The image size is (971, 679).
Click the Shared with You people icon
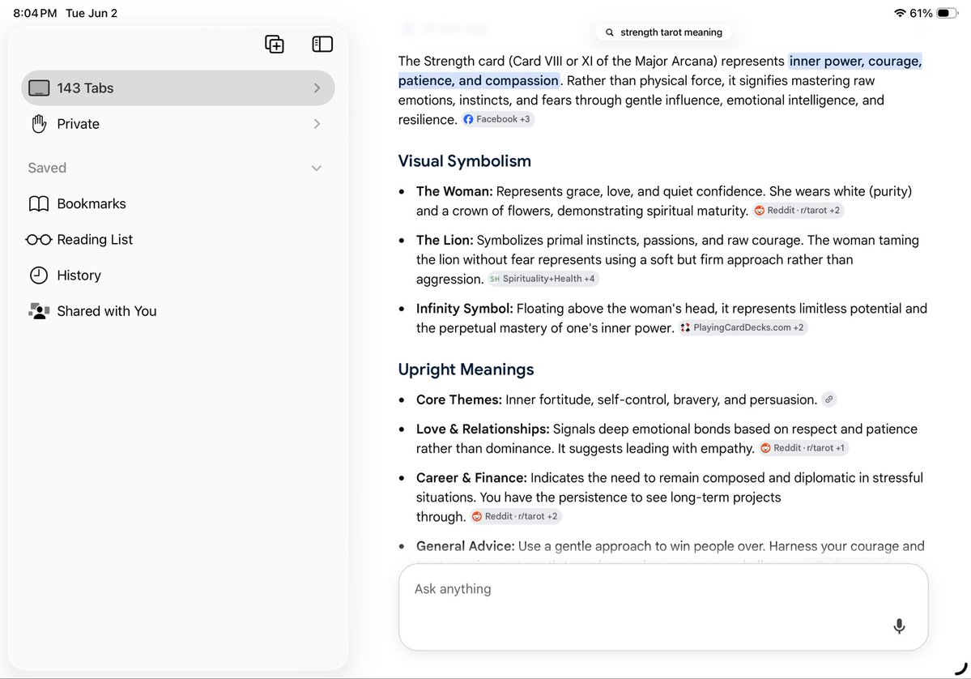click(38, 311)
